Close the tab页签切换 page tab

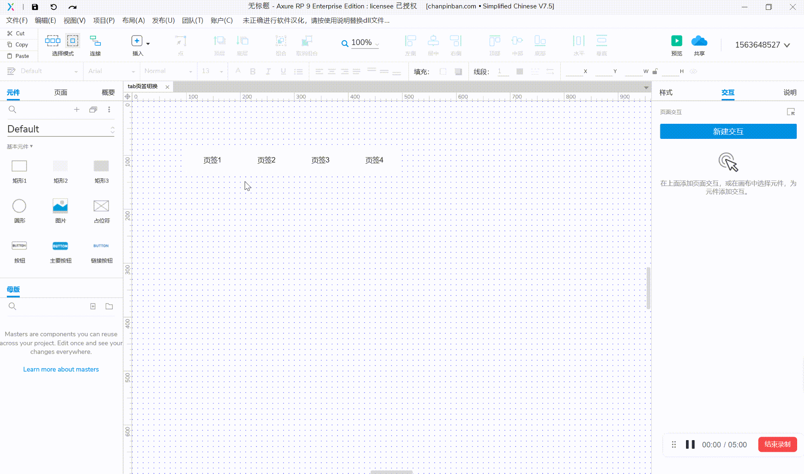coord(167,87)
